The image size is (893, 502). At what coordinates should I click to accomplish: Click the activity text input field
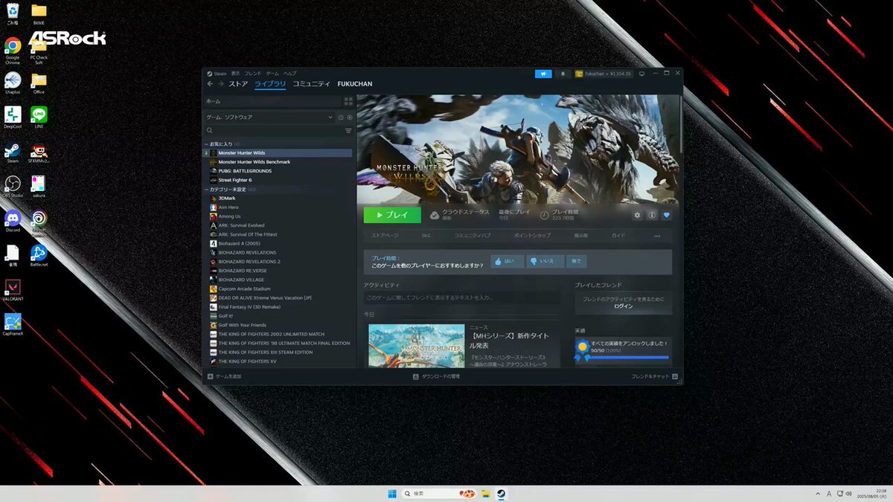coord(461,297)
